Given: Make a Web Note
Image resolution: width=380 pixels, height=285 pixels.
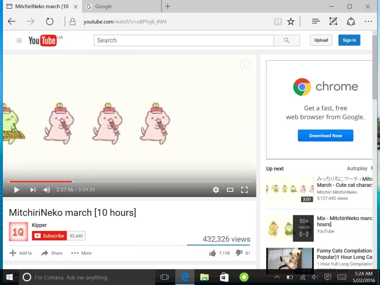Looking at the screenshot, I should (333, 21).
